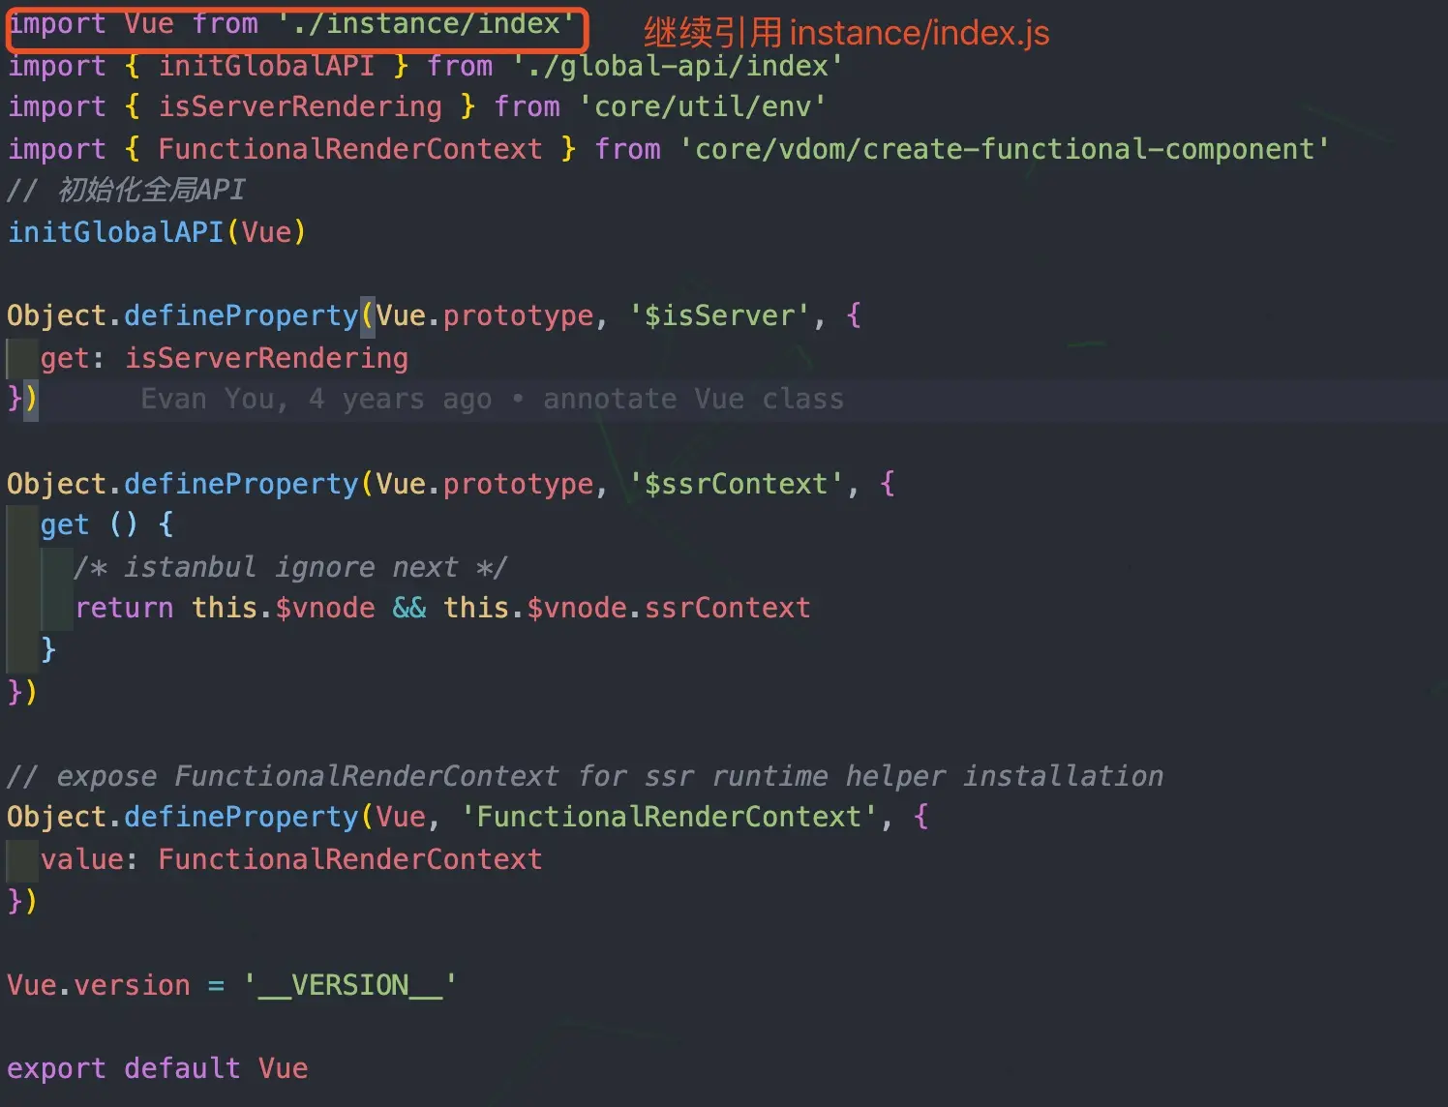The image size is (1448, 1107).
Task: Click the return keyword in the getter
Action: click(x=124, y=608)
